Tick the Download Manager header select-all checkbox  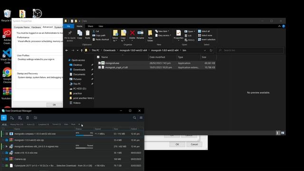click(3, 129)
